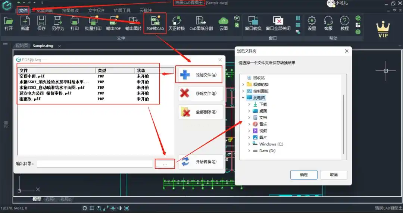Open the 扩展工具 ribbon tab
403x213 pixels.
tap(122, 10)
